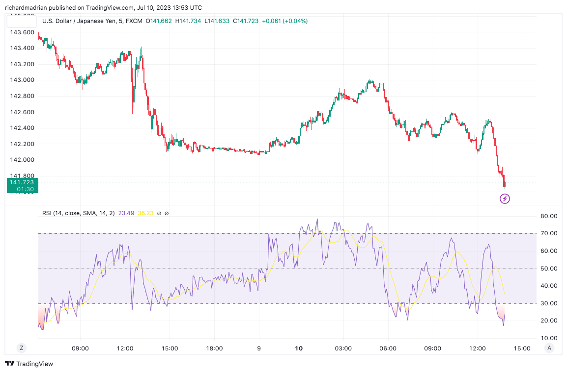Click the first crossed-circle symbol in RSI legend
The image size is (567, 372).
[x=159, y=213]
